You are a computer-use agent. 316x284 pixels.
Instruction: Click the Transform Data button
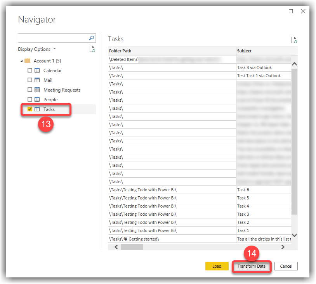251,266
